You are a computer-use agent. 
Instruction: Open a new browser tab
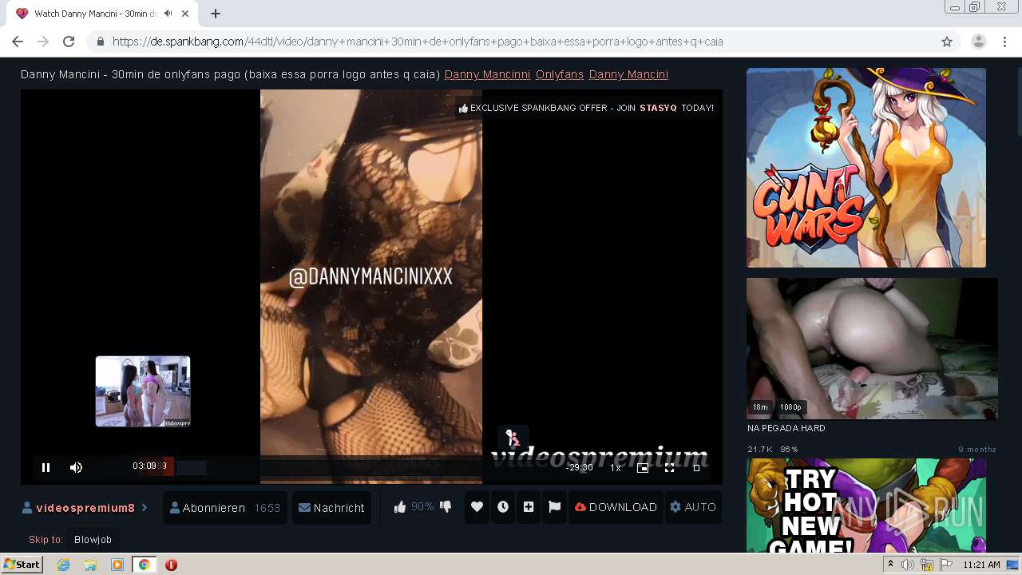(216, 14)
